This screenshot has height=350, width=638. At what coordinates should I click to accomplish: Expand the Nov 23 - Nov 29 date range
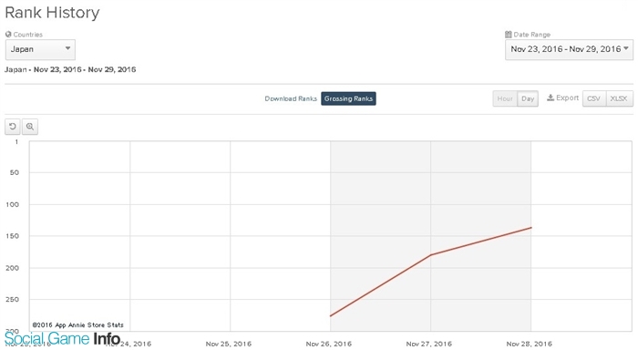(x=570, y=49)
